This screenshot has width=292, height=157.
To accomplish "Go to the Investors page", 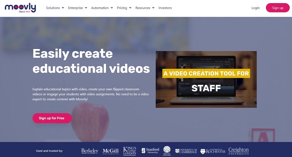I will 165,8.
